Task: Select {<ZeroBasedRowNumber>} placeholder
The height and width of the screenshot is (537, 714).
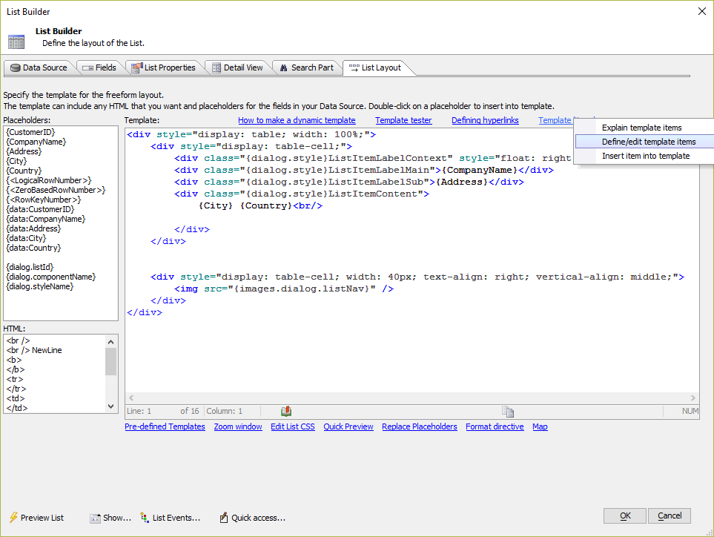Action: [x=56, y=190]
